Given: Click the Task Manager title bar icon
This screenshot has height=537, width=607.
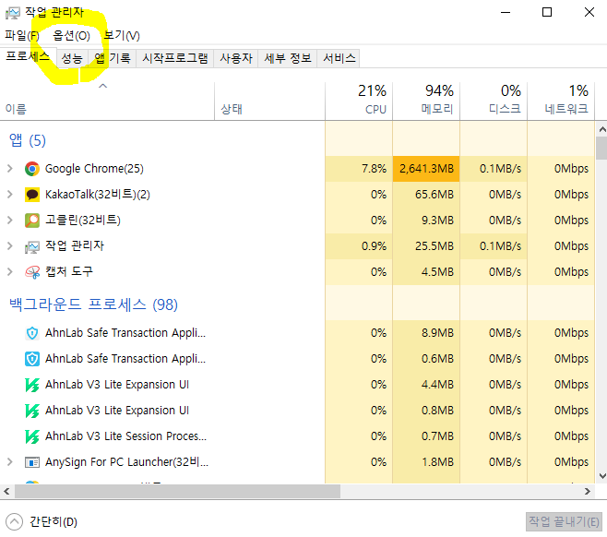Looking at the screenshot, I should point(12,14).
